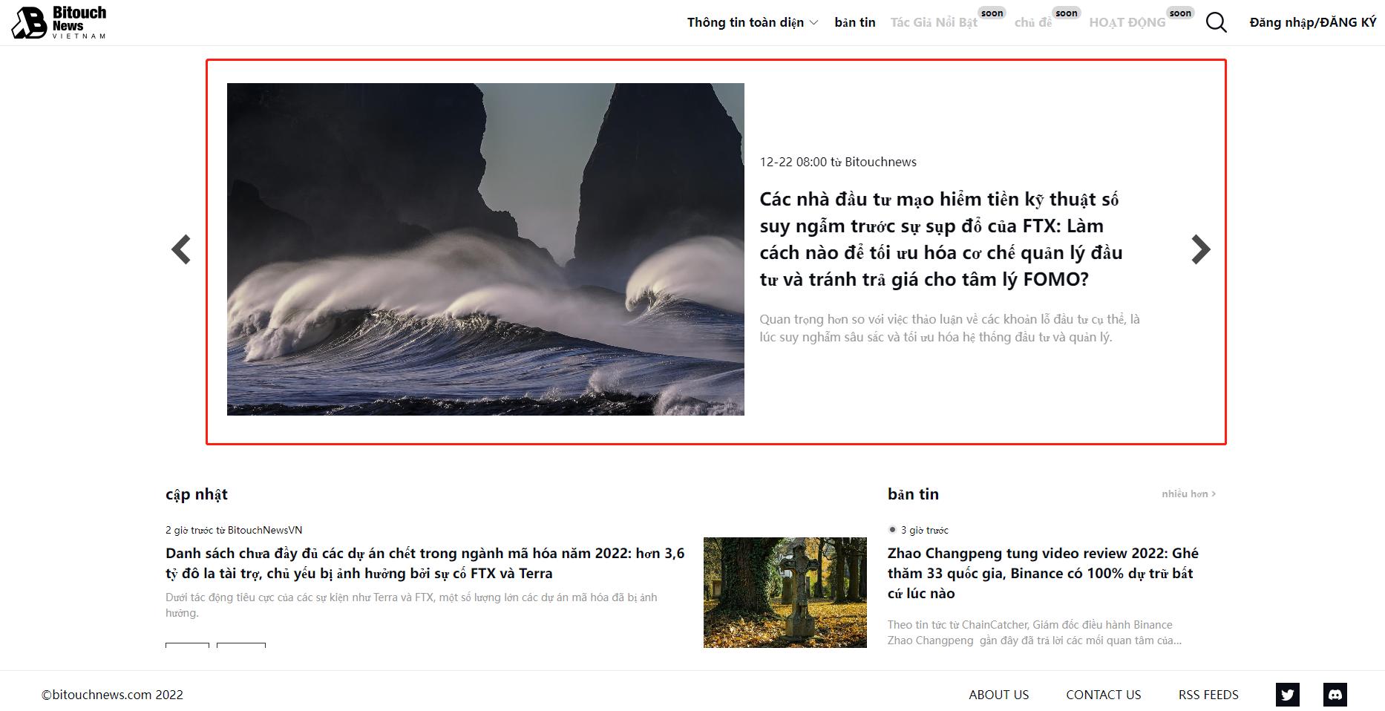Open the RSS FEEDS footer link
Image resolution: width=1385 pixels, height=711 pixels.
pyautogui.click(x=1208, y=695)
